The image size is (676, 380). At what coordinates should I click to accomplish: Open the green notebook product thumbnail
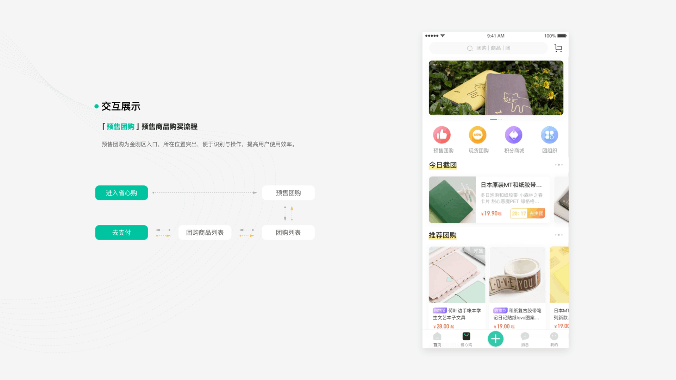click(x=452, y=200)
